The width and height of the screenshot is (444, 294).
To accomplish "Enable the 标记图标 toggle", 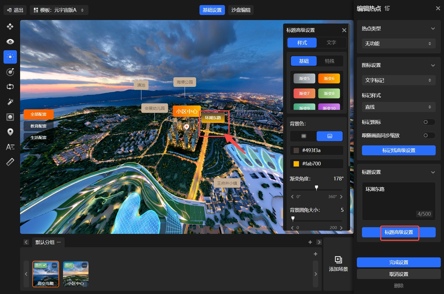I will 428,122.
